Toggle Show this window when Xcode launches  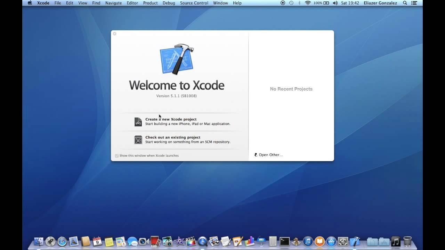coord(117,156)
